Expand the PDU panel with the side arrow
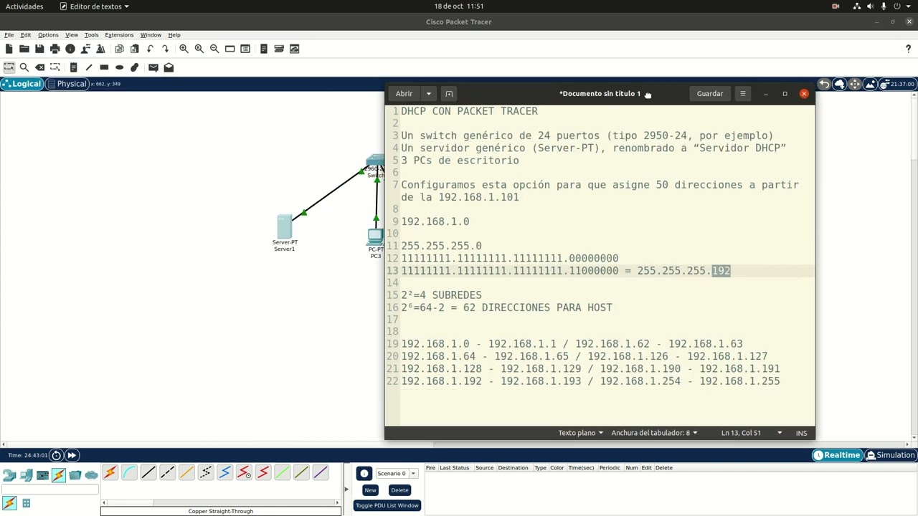The image size is (918, 516). [x=346, y=489]
